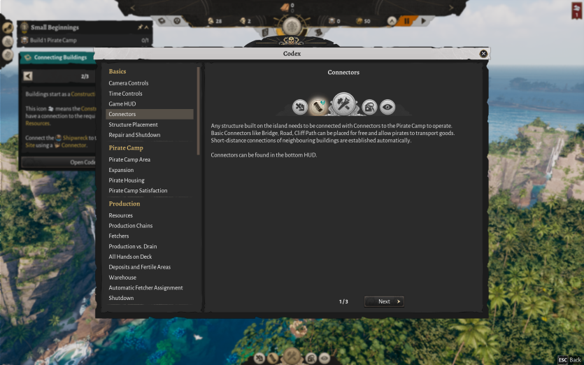Click the gold coin counter showing 50
Screen dimensions: 584x365
[x=363, y=21]
